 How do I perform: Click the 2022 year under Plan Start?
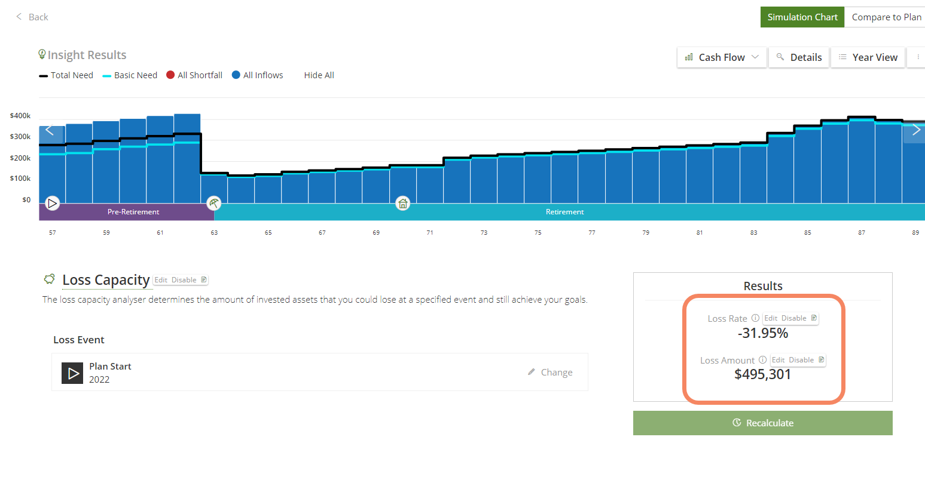coord(99,380)
